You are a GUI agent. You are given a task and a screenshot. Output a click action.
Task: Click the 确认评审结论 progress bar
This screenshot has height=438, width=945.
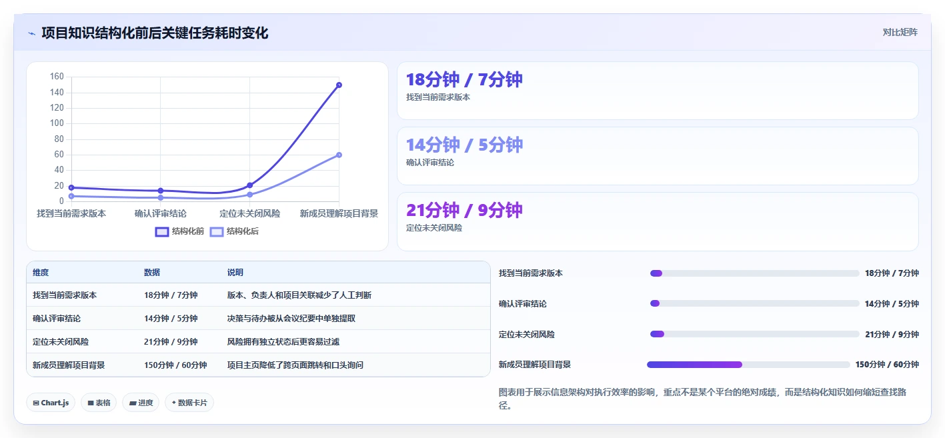[754, 303]
